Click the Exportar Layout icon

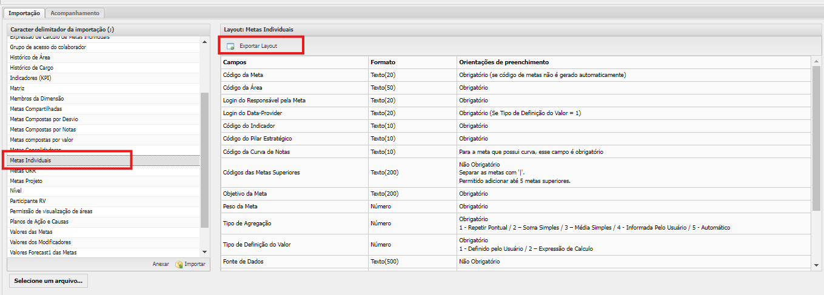pyautogui.click(x=230, y=46)
